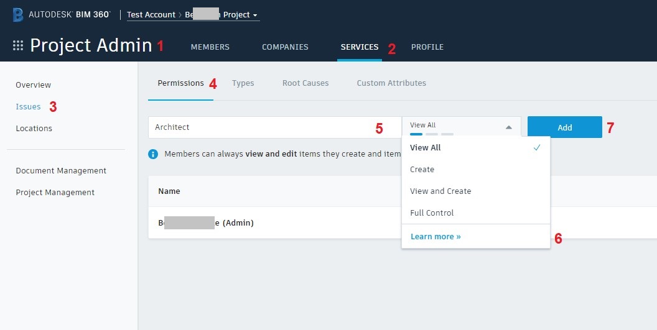Click the Test Account breadcrumb link
The height and width of the screenshot is (330, 657).
pyautogui.click(x=151, y=15)
